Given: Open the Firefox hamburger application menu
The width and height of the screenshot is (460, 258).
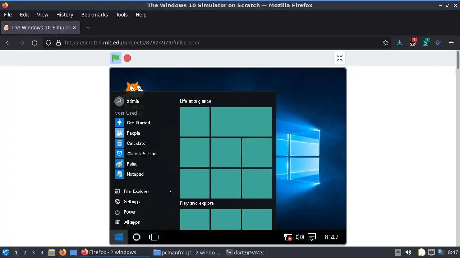Looking at the screenshot, I should [451, 43].
